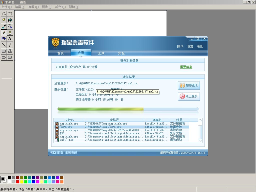The height and width of the screenshot is (192, 256).
Task: Click the 暂停查杀 pause scan button
Action: click(189, 85)
